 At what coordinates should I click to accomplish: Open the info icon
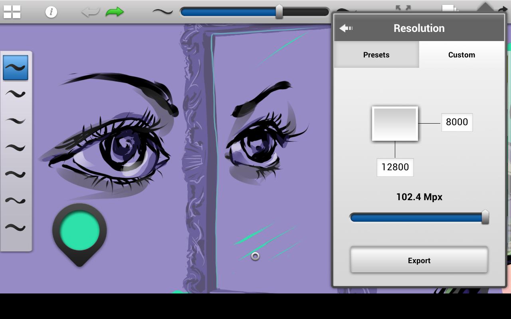click(x=51, y=12)
